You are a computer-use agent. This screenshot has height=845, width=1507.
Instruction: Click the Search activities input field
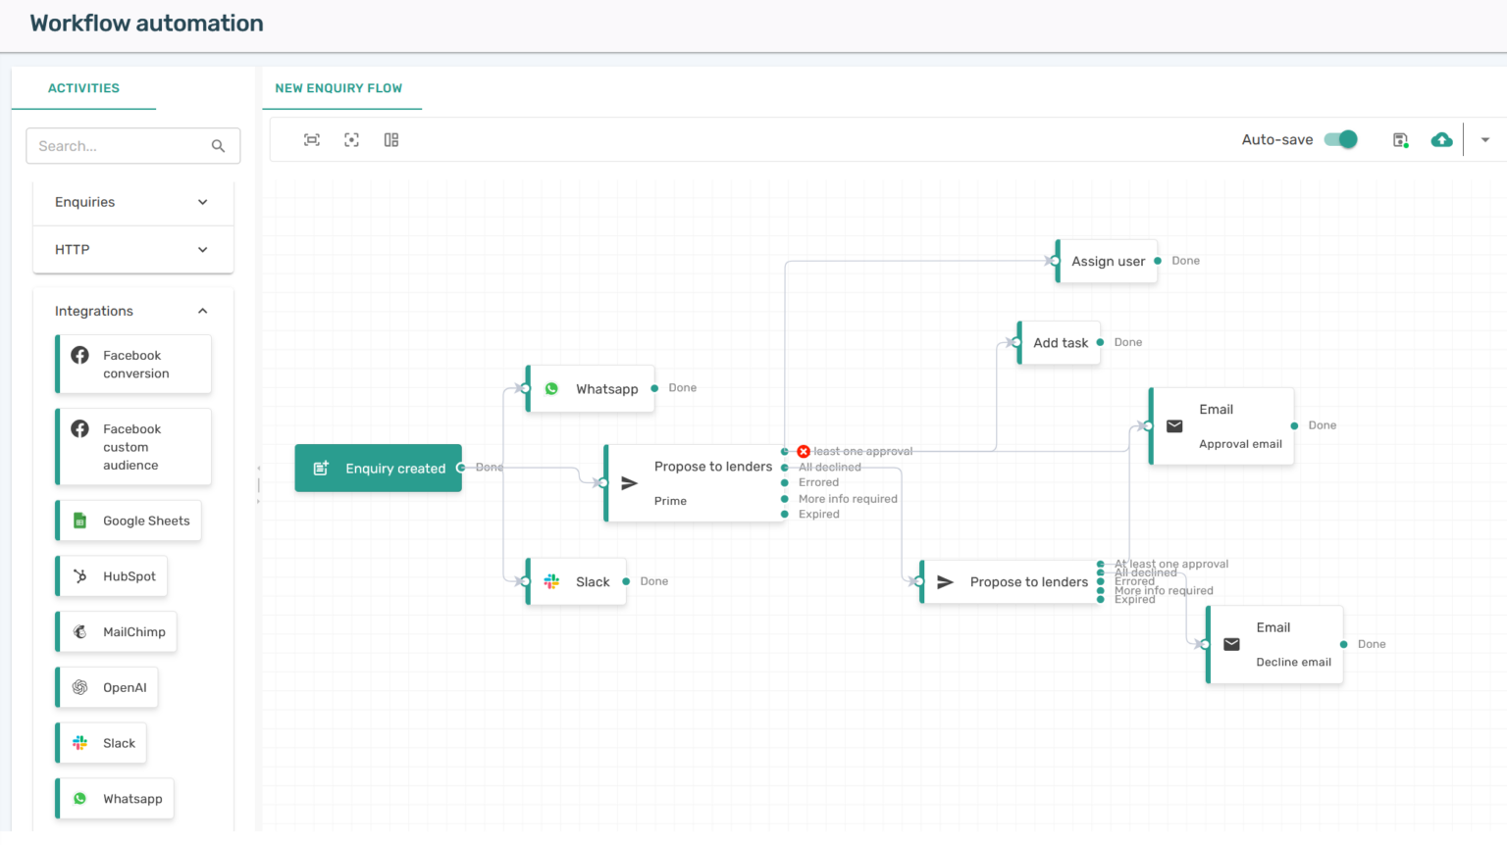[120, 146]
